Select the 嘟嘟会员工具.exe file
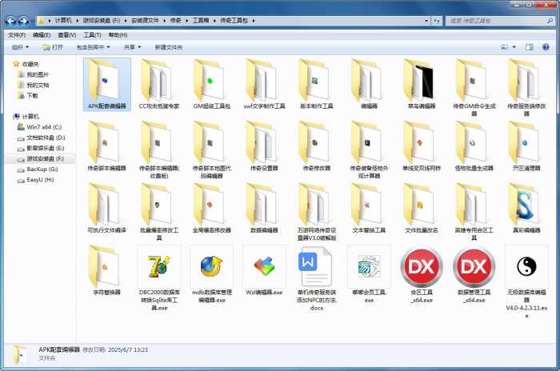This screenshot has height=371, width=560. tap(369, 274)
